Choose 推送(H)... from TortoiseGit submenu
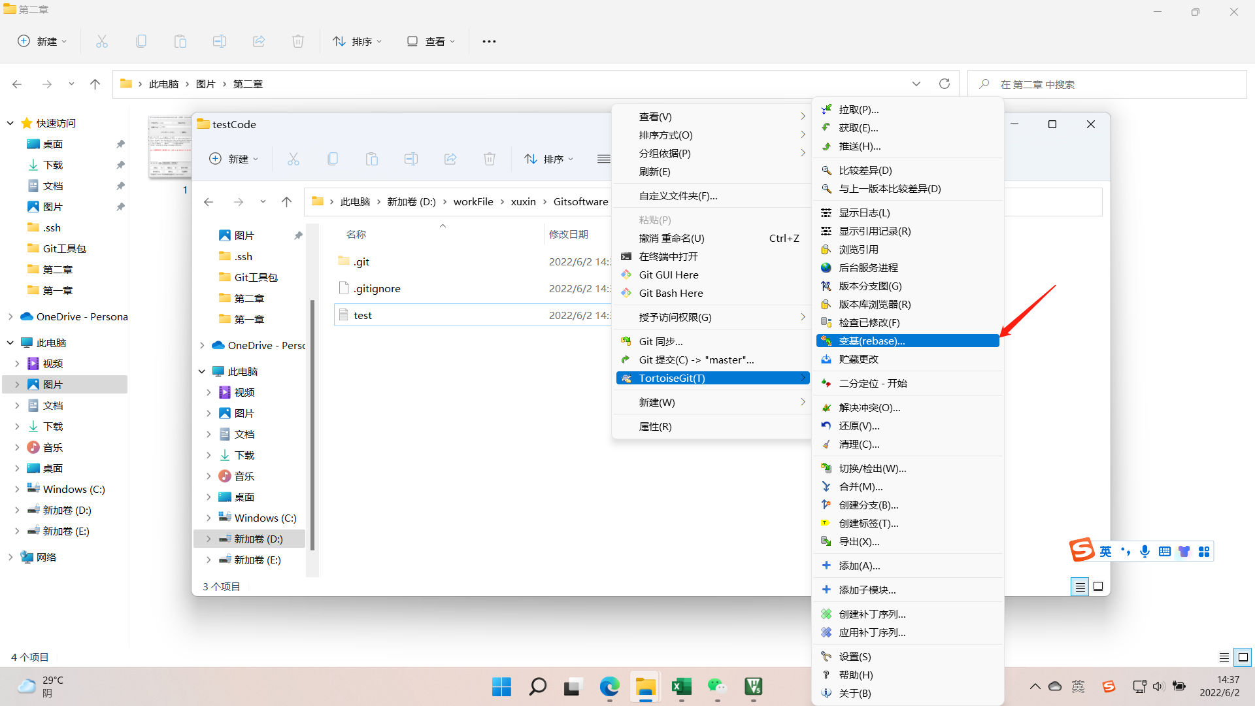Viewport: 1255px width, 706px height. click(x=908, y=146)
